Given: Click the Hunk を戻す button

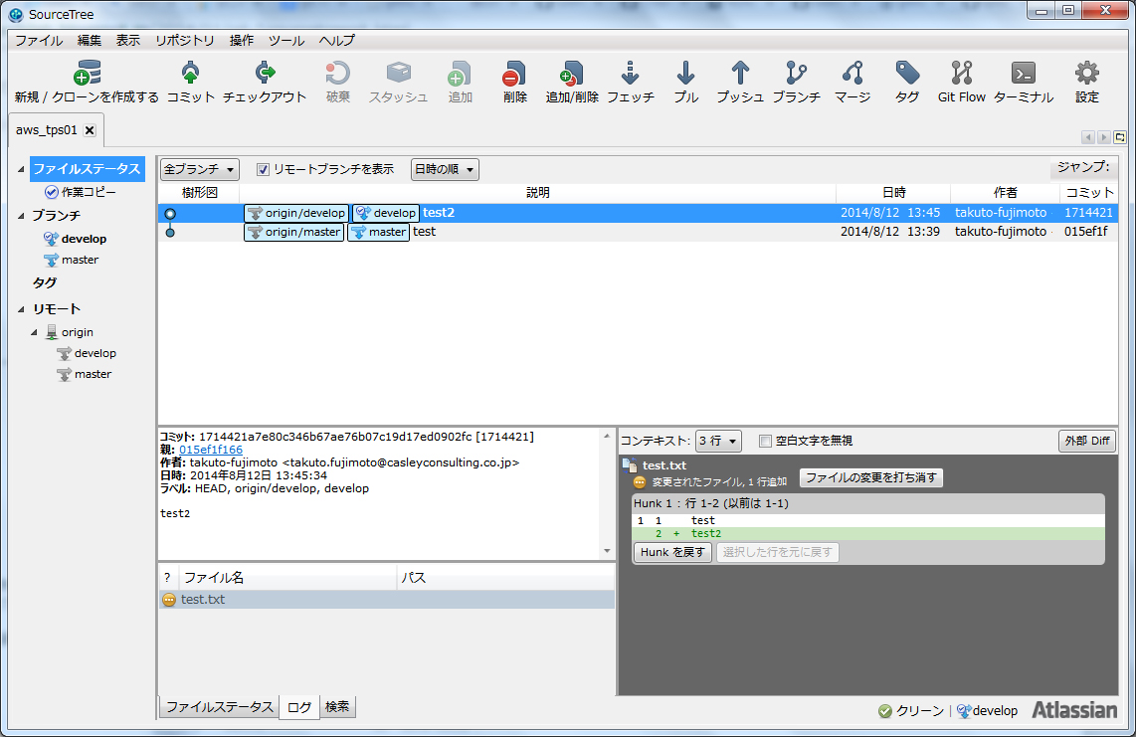Looking at the screenshot, I should coord(672,552).
